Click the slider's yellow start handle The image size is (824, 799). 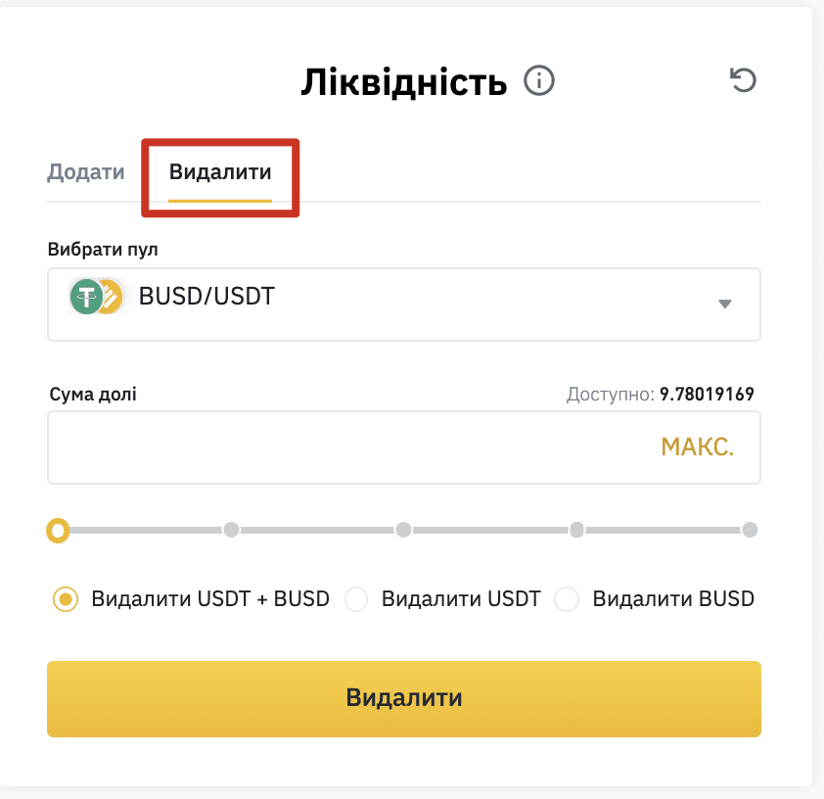pyautogui.click(x=58, y=530)
